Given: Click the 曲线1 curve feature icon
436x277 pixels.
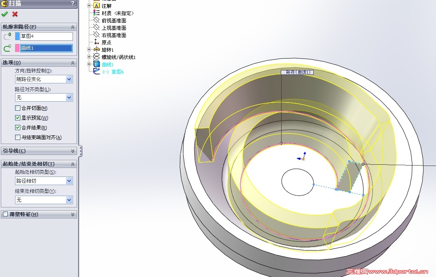Looking at the screenshot, I should point(97,64).
